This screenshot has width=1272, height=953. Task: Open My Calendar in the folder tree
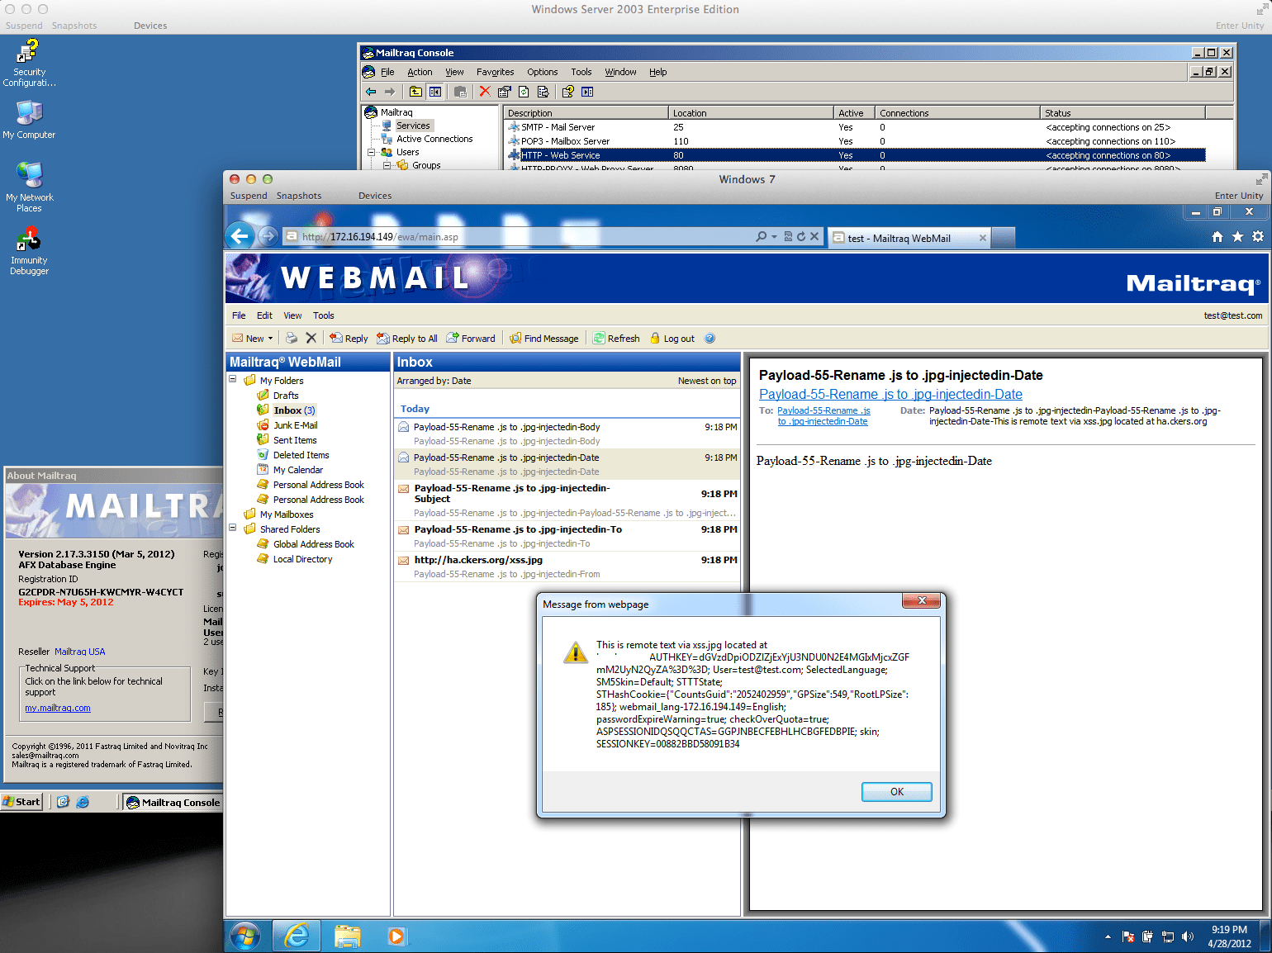[x=297, y=470]
